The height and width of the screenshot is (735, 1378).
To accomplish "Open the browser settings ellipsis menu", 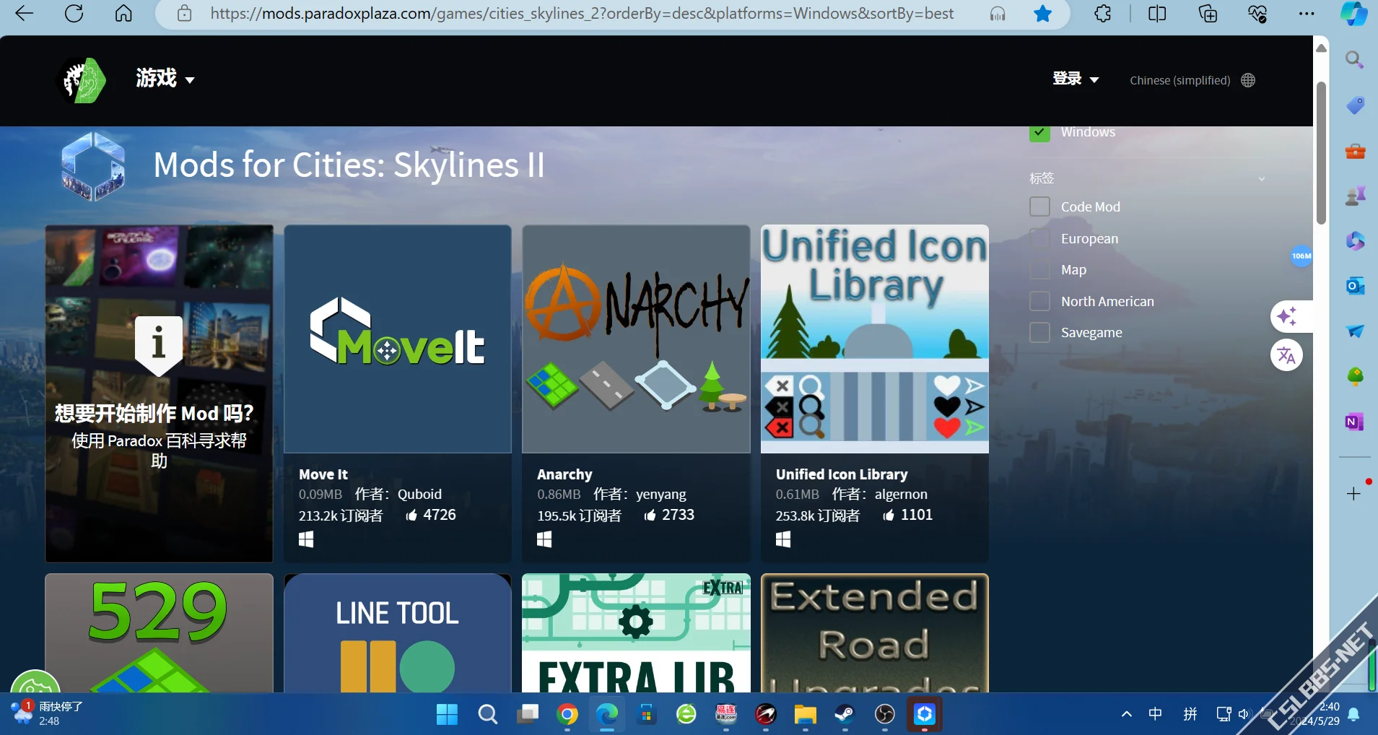I will [x=1307, y=13].
